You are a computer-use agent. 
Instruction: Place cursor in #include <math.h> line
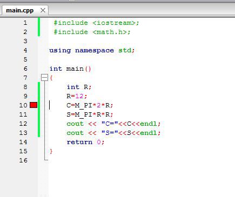click(92, 32)
